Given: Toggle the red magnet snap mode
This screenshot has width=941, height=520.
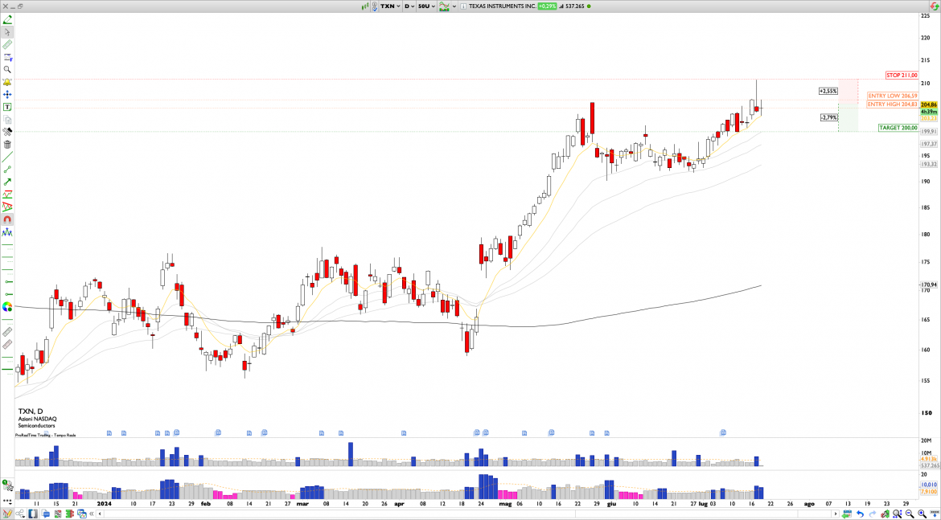Looking at the screenshot, I should 7,219.
